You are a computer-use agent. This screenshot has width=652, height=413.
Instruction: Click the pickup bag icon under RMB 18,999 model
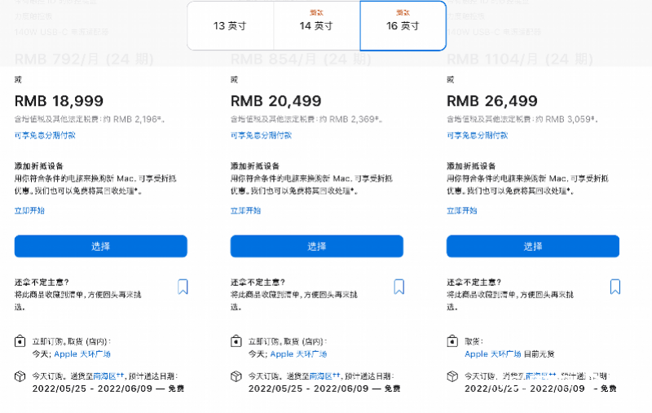coord(20,342)
